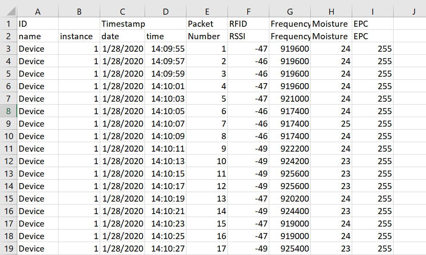Click RSSI cell in row 11

(248, 148)
